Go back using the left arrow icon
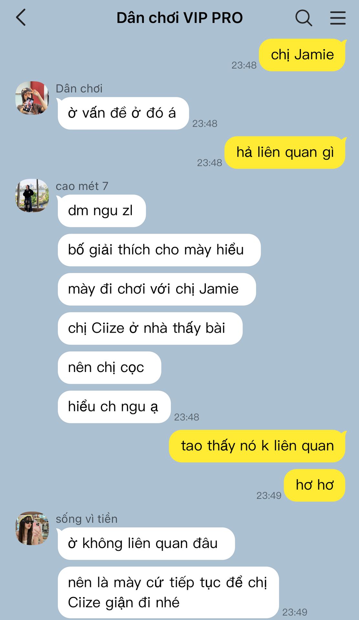 click(21, 17)
